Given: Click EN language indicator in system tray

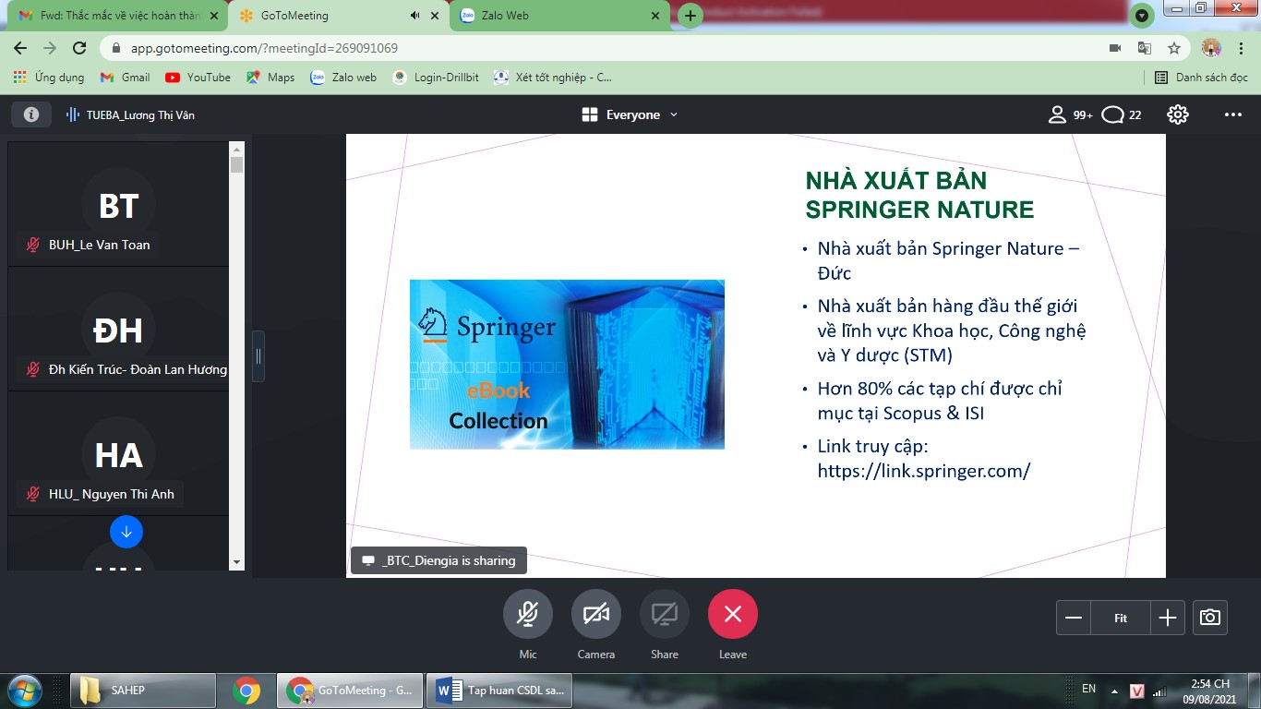Looking at the screenshot, I should (x=1089, y=689).
